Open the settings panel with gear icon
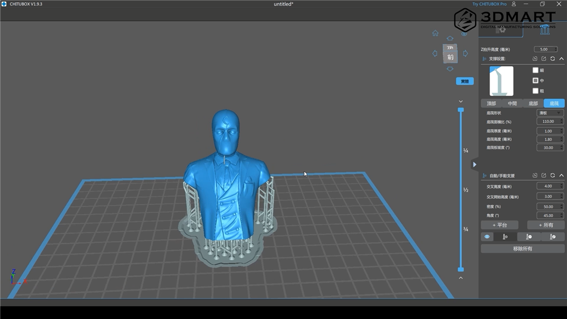Image resolution: width=567 pixels, height=319 pixels. 501,30
